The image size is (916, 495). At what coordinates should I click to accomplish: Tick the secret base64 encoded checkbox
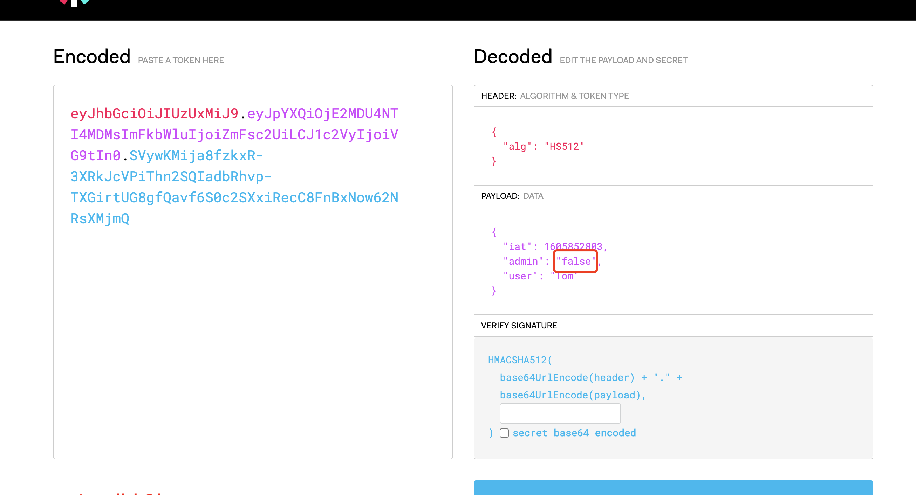pyautogui.click(x=504, y=433)
